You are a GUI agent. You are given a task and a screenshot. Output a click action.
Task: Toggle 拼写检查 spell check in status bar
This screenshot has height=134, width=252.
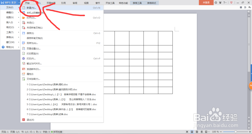[57, 132]
